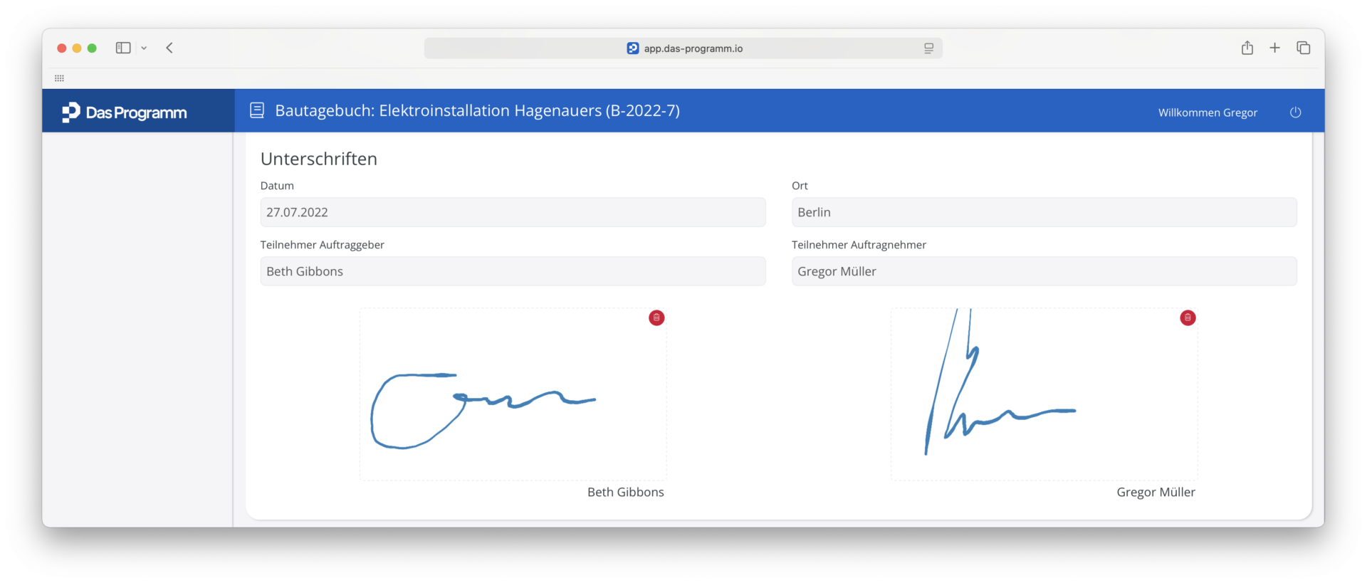Select the Teilnehmer Auftraggeber field
Screen dimensions: 1367x583
click(513, 271)
